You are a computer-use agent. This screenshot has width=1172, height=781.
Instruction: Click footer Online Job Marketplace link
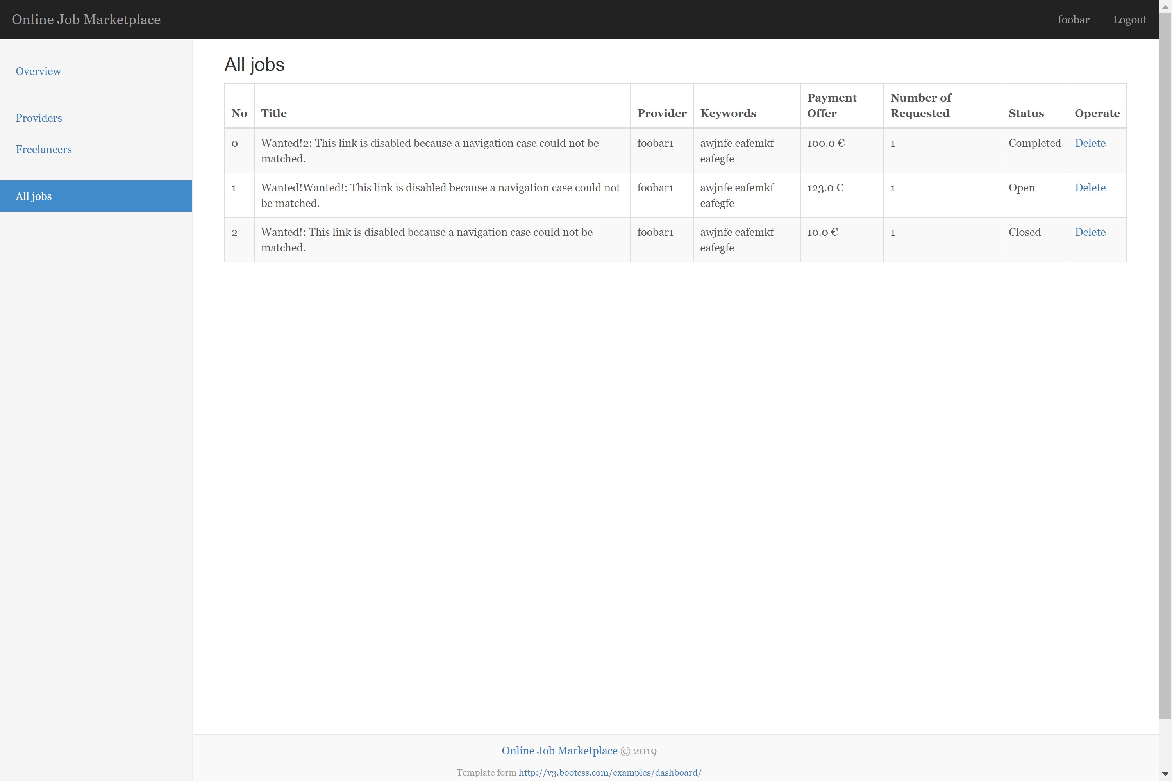(559, 751)
